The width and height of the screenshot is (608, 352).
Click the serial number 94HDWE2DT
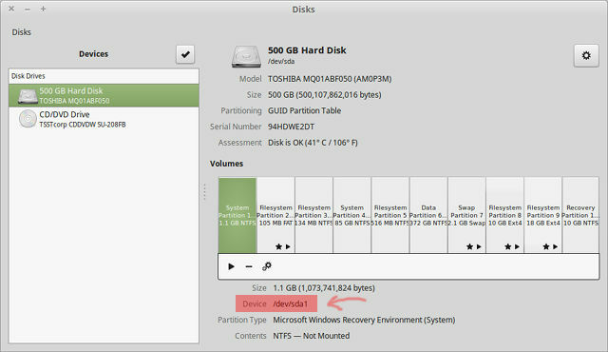coord(292,127)
